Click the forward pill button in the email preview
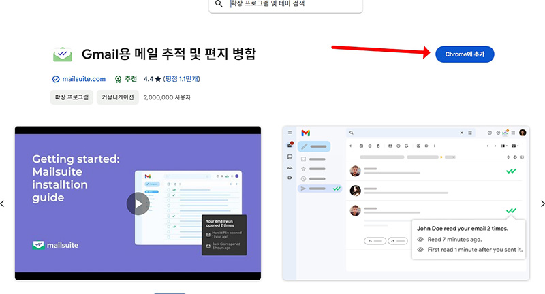The image size is (545, 294). point(398,240)
